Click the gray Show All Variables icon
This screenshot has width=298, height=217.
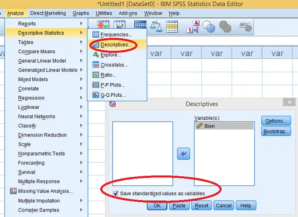225,27
